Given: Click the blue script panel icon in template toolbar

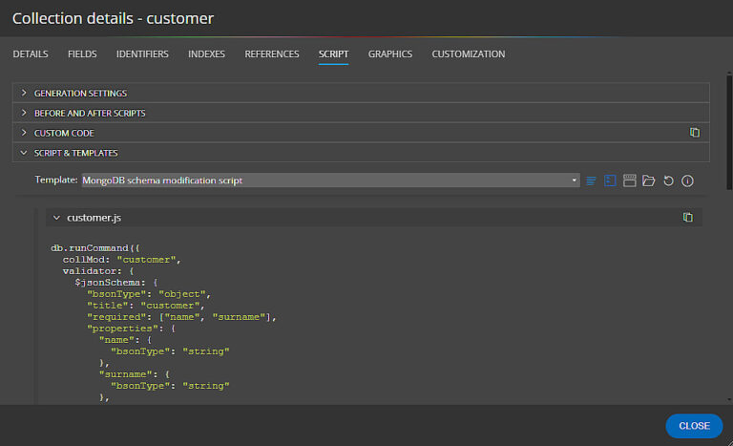Looking at the screenshot, I should (611, 181).
